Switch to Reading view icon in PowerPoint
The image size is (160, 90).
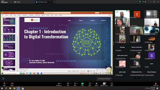tap(94, 71)
